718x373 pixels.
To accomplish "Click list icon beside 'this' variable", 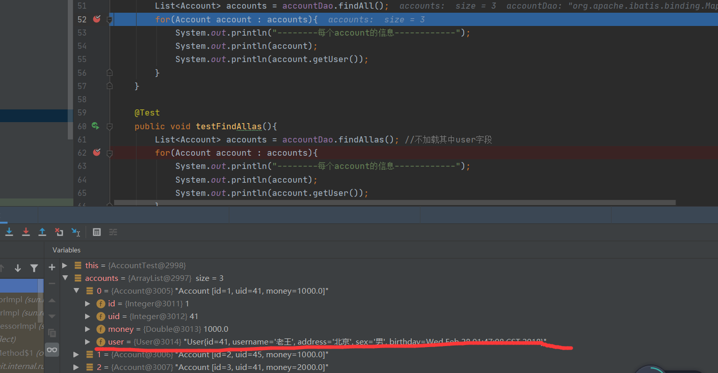I will (x=78, y=265).
